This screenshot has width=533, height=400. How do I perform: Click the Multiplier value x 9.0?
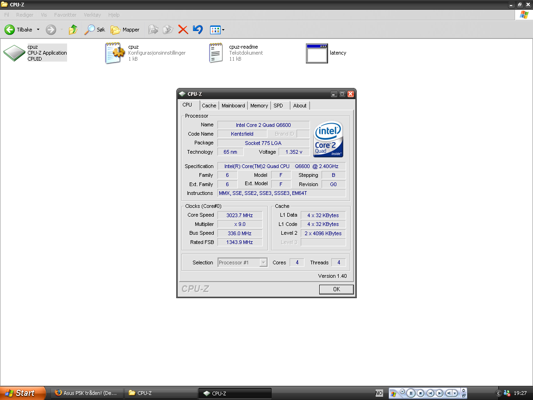click(240, 224)
